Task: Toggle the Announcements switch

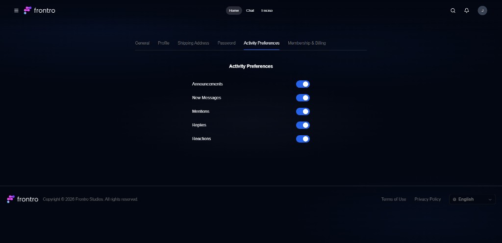Action: tap(302, 84)
